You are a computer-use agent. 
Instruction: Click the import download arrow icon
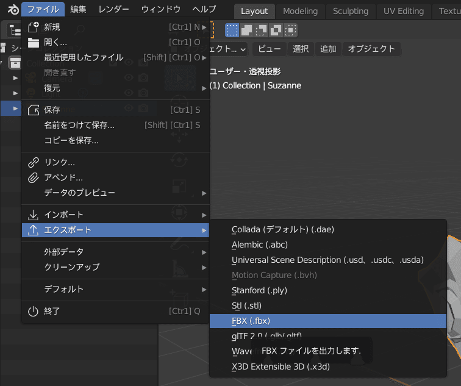[33, 215]
